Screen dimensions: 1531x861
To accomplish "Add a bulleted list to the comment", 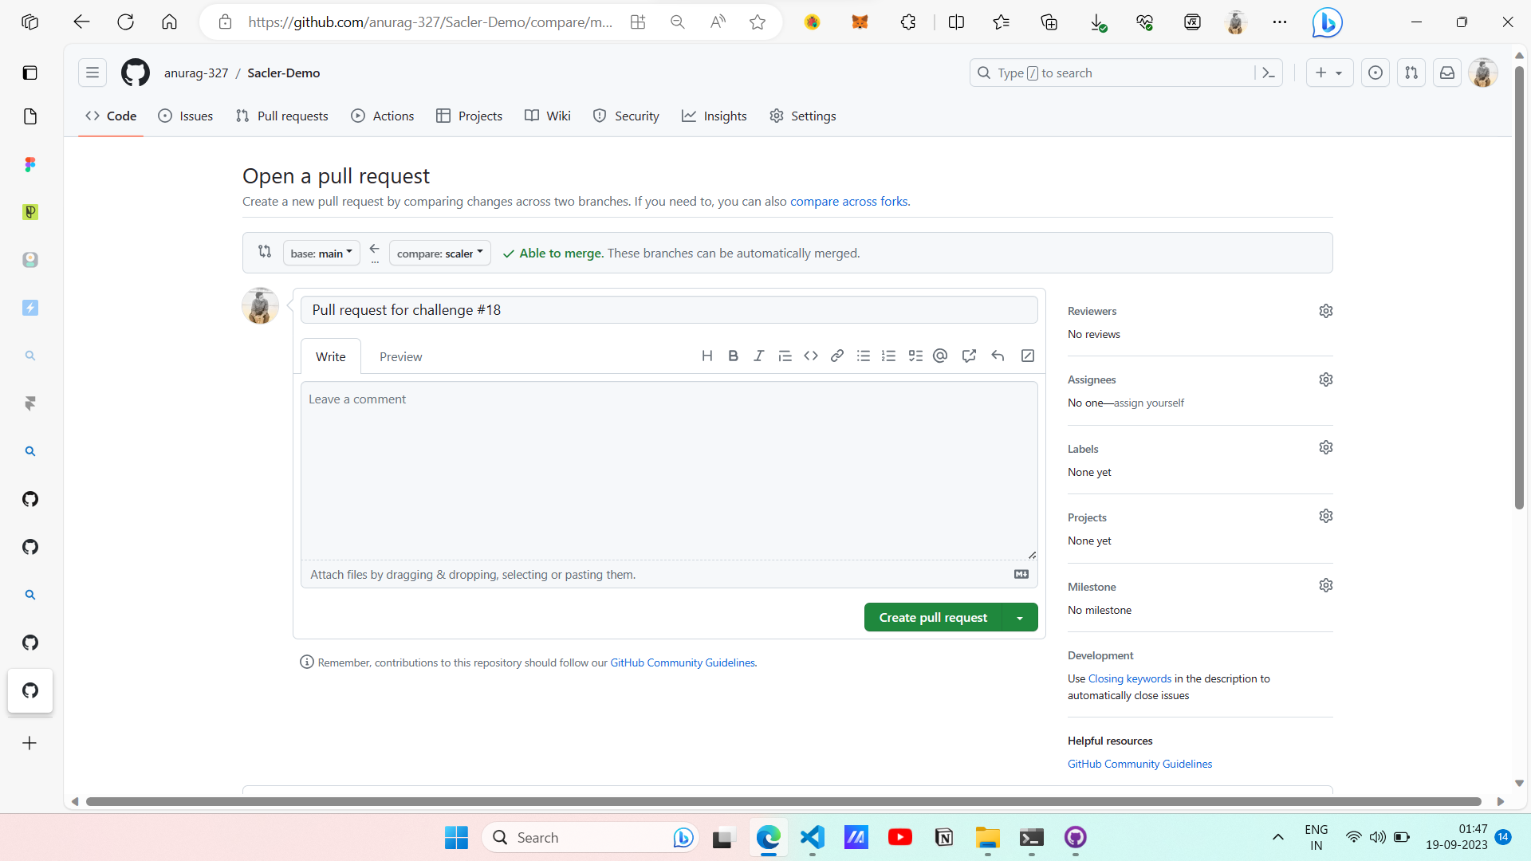I will pos(863,356).
